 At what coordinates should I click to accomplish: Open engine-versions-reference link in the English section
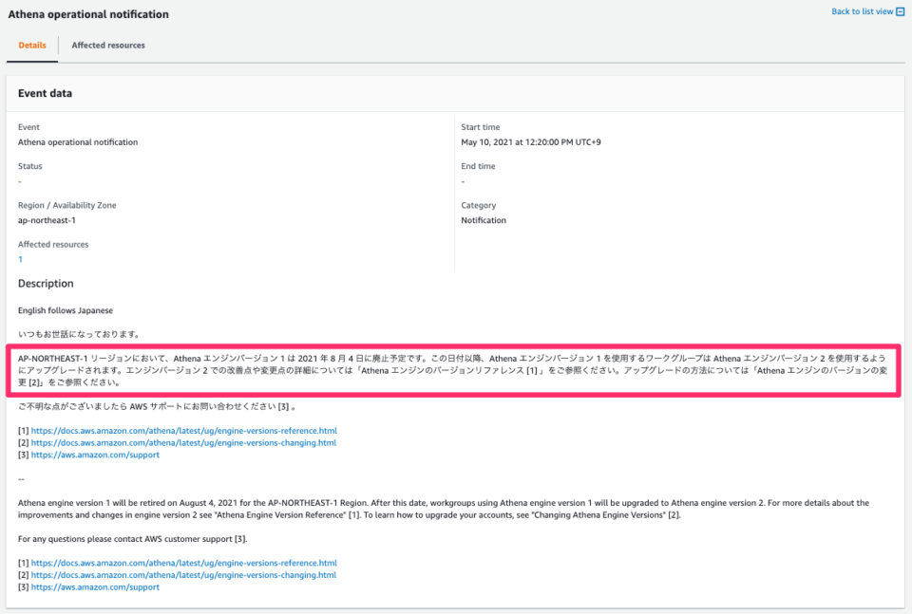pyautogui.click(x=181, y=562)
